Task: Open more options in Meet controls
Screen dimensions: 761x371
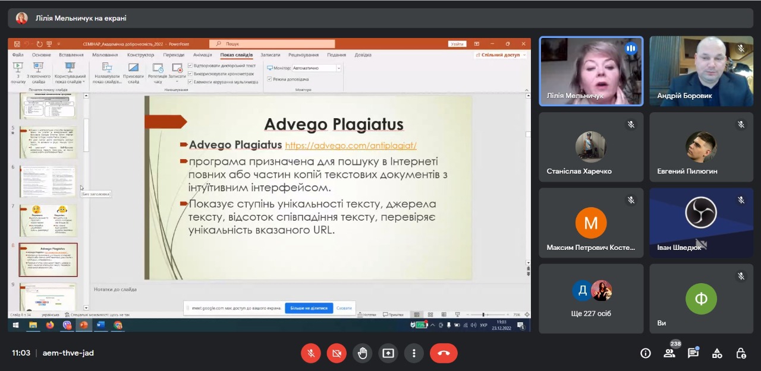Action: [414, 353]
